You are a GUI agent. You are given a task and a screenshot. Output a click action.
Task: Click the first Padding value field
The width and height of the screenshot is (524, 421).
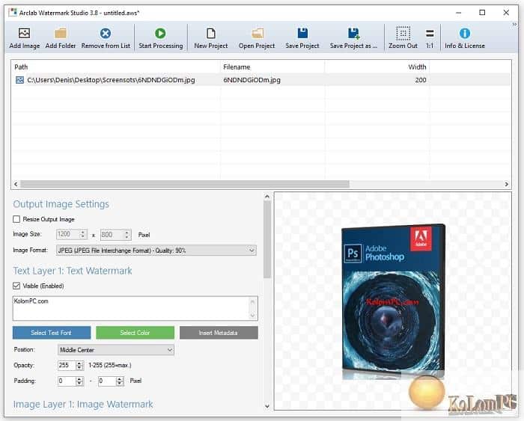tap(67, 381)
